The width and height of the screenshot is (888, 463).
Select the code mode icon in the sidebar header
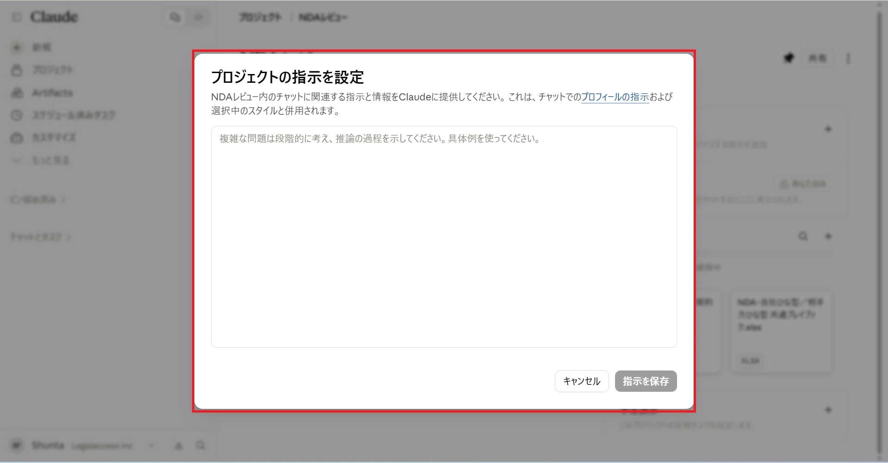click(x=199, y=17)
